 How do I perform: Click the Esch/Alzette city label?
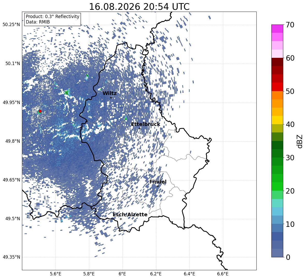(130, 214)
